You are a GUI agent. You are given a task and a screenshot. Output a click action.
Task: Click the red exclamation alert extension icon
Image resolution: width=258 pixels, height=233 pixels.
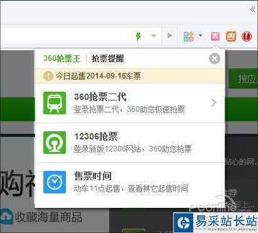[x=247, y=36]
